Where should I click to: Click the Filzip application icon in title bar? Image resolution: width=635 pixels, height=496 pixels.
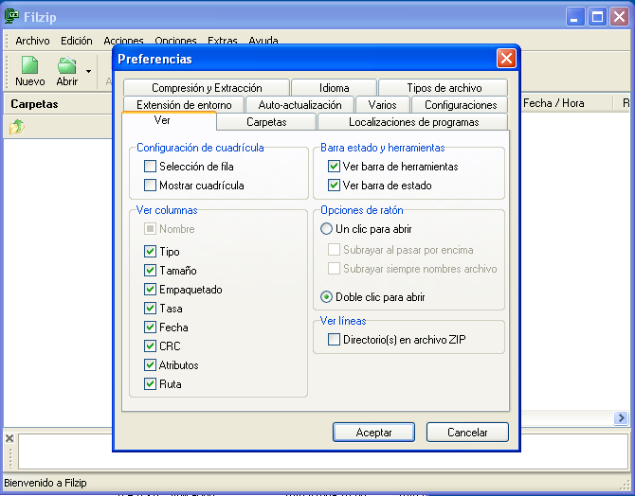click(x=11, y=17)
